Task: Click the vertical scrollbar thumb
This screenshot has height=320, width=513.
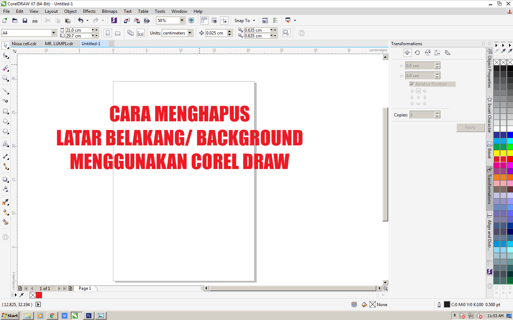Action: [x=385, y=164]
